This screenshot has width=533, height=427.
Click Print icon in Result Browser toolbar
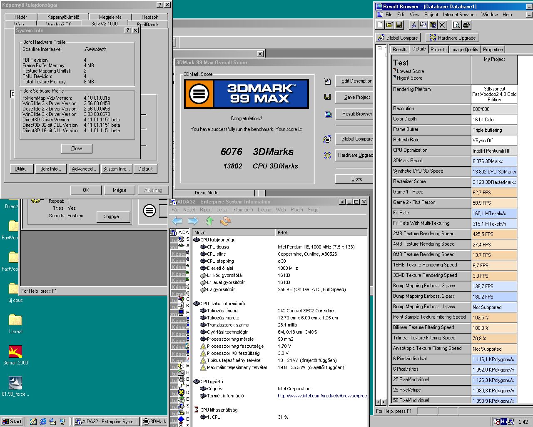click(x=466, y=25)
